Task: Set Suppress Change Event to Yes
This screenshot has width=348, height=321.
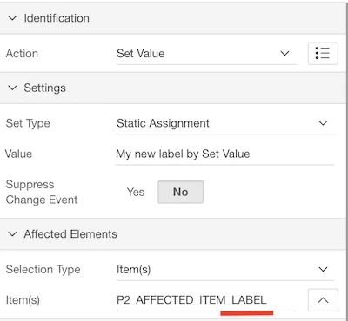Action: (x=136, y=192)
